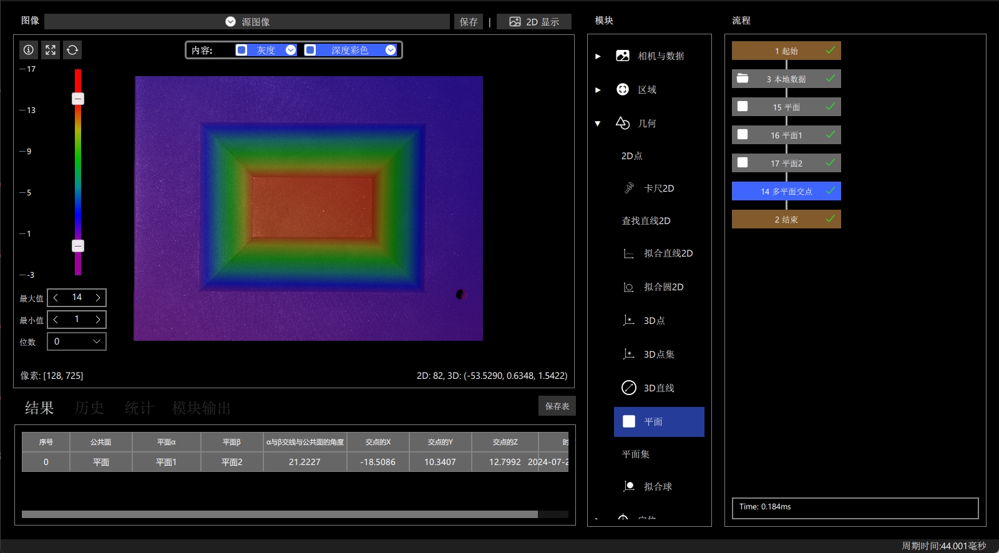Click the Time: 0.184ms status box
This screenshot has height=553, width=999.
tap(855, 508)
